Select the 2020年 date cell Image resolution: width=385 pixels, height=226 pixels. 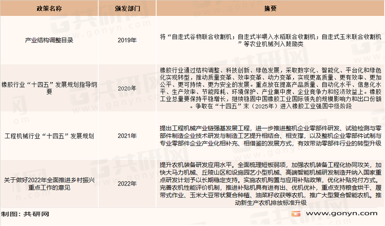[124, 88]
